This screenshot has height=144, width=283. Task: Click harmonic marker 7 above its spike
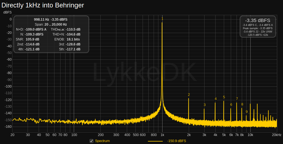[x=237, y=99]
